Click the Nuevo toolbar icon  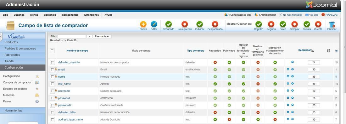[143, 24]
